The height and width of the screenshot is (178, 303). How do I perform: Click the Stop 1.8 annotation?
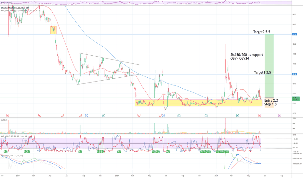click(270, 104)
